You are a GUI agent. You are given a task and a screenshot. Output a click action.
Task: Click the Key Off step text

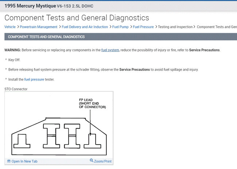(x=14, y=60)
